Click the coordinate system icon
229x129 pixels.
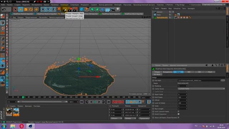pyautogui.click(x=58, y=10)
